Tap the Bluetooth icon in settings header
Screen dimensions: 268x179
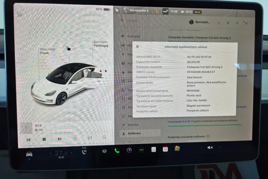237,23
